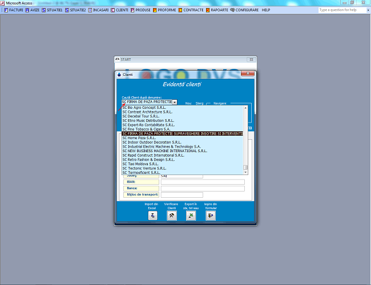Image resolution: width=371 pixels, height=285 pixels.
Task: Open the PRODUSE menu
Action: tap(140, 10)
